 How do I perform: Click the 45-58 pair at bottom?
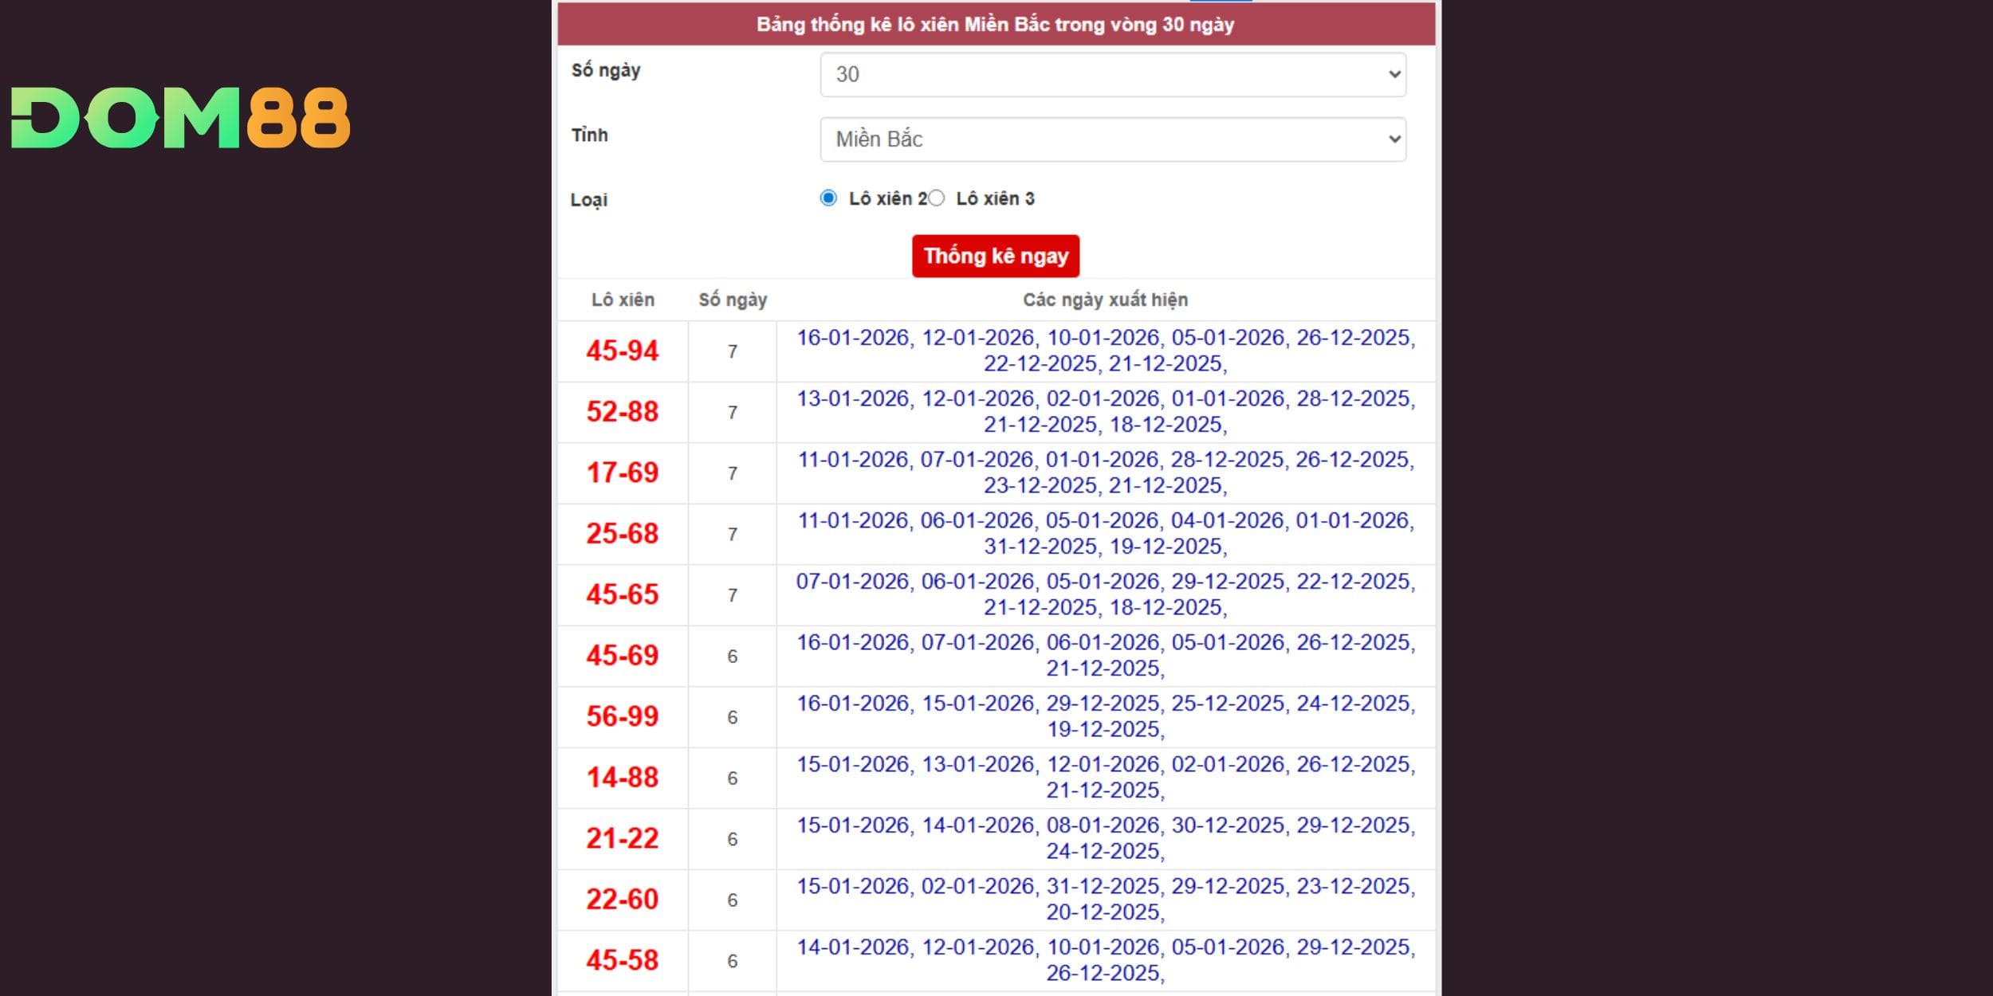point(623,961)
